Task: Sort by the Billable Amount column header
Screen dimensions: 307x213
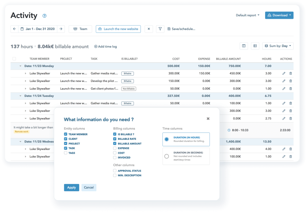Action: pos(228,59)
